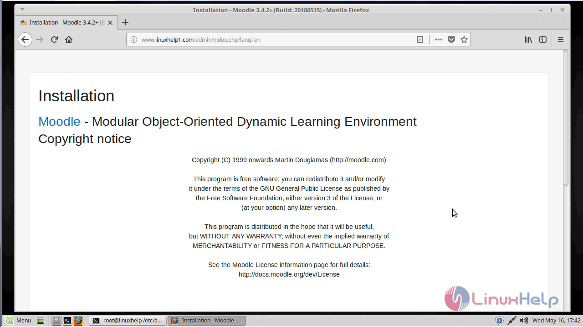Open a new tab with plus button
This screenshot has width=583, height=327.
[125, 22]
